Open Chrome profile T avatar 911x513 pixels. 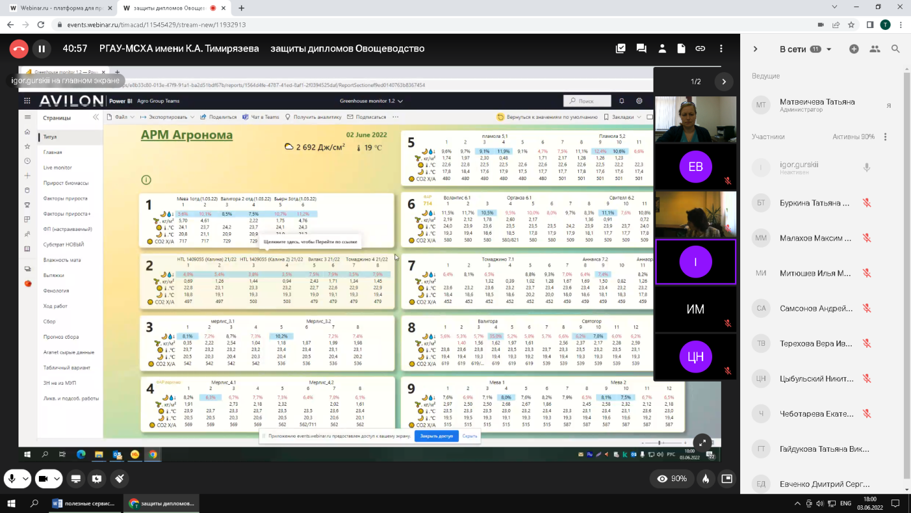pos(885,25)
